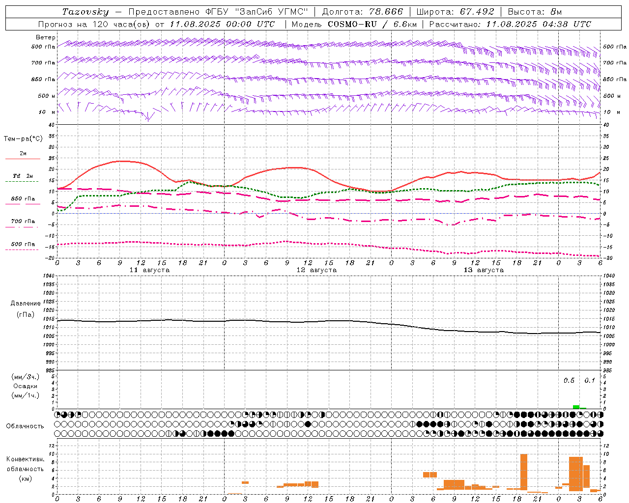
Task: Click the dotted pink 500 гПа legend line sample
Action: pos(22,250)
